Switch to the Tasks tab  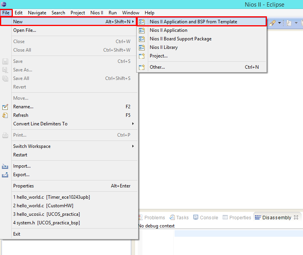coord(179,217)
